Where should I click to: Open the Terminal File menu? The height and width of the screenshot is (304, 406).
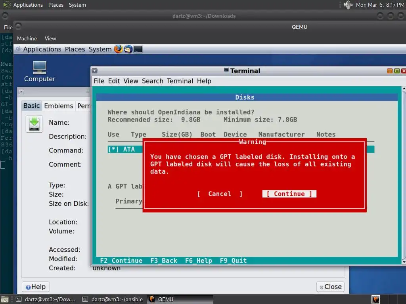99,81
